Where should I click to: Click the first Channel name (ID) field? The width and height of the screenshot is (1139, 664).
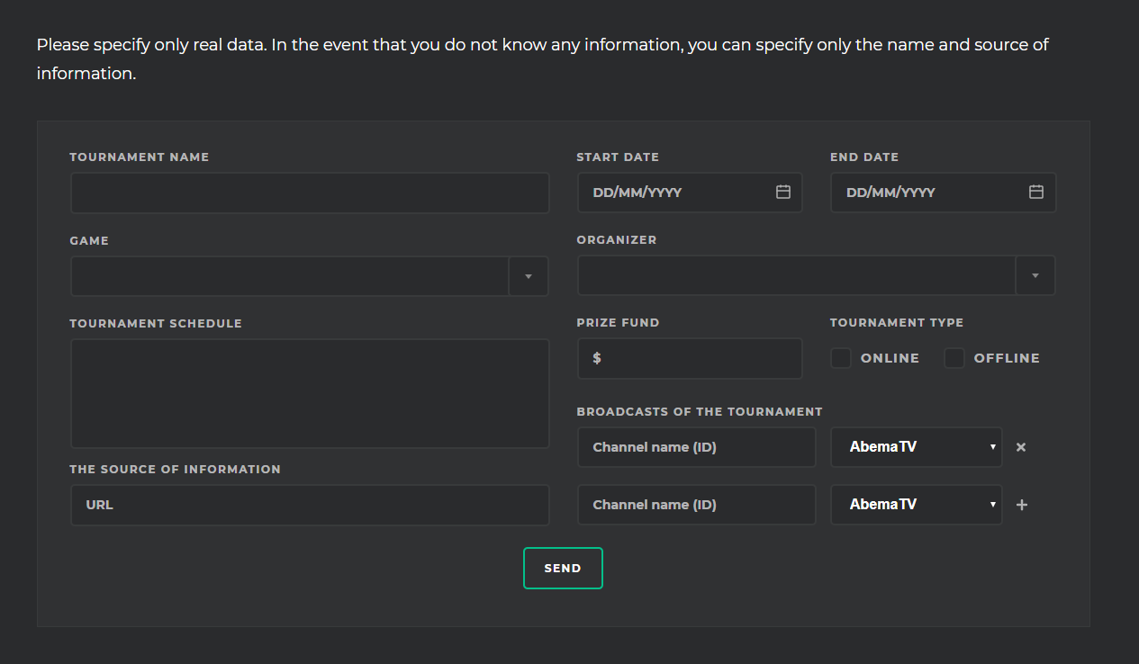point(696,447)
